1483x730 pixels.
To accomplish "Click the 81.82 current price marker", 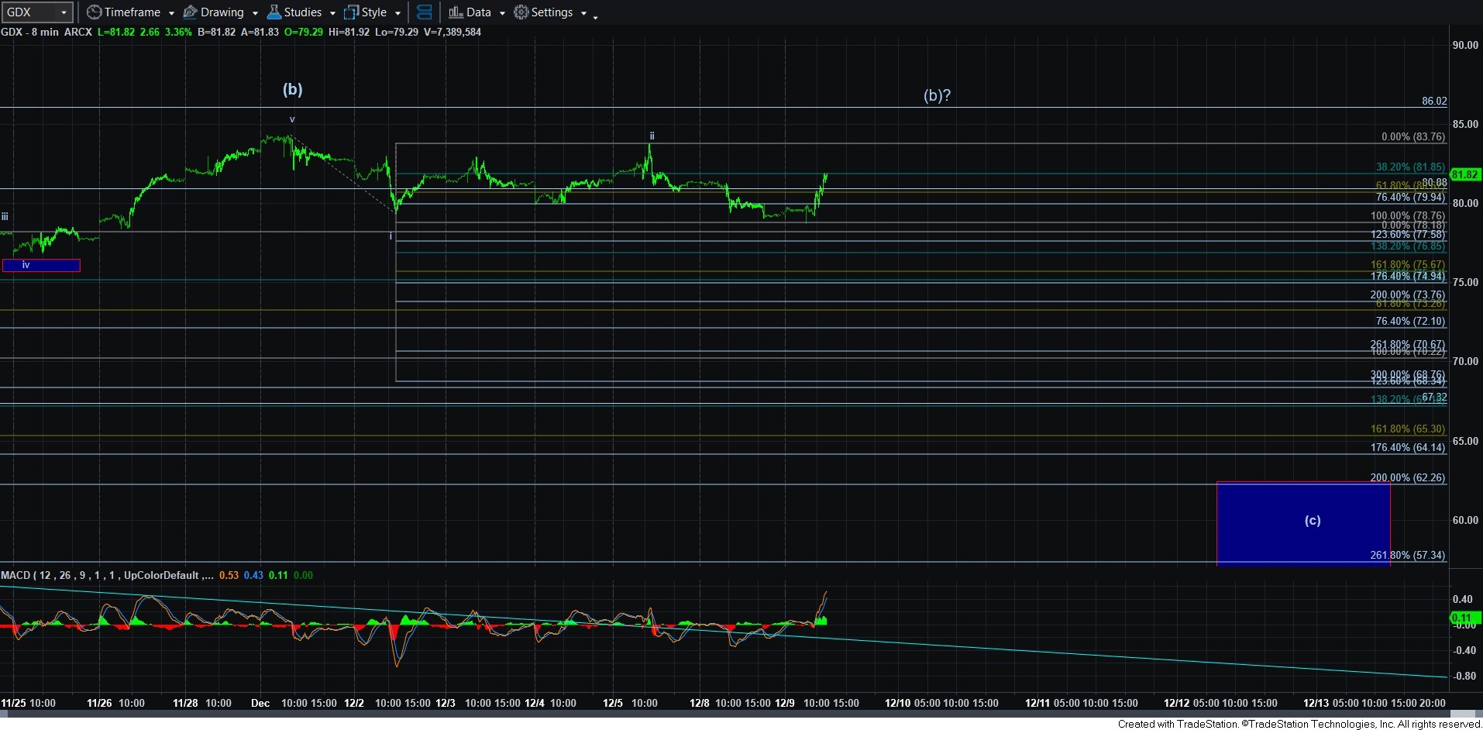I will (x=1464, y=174).
